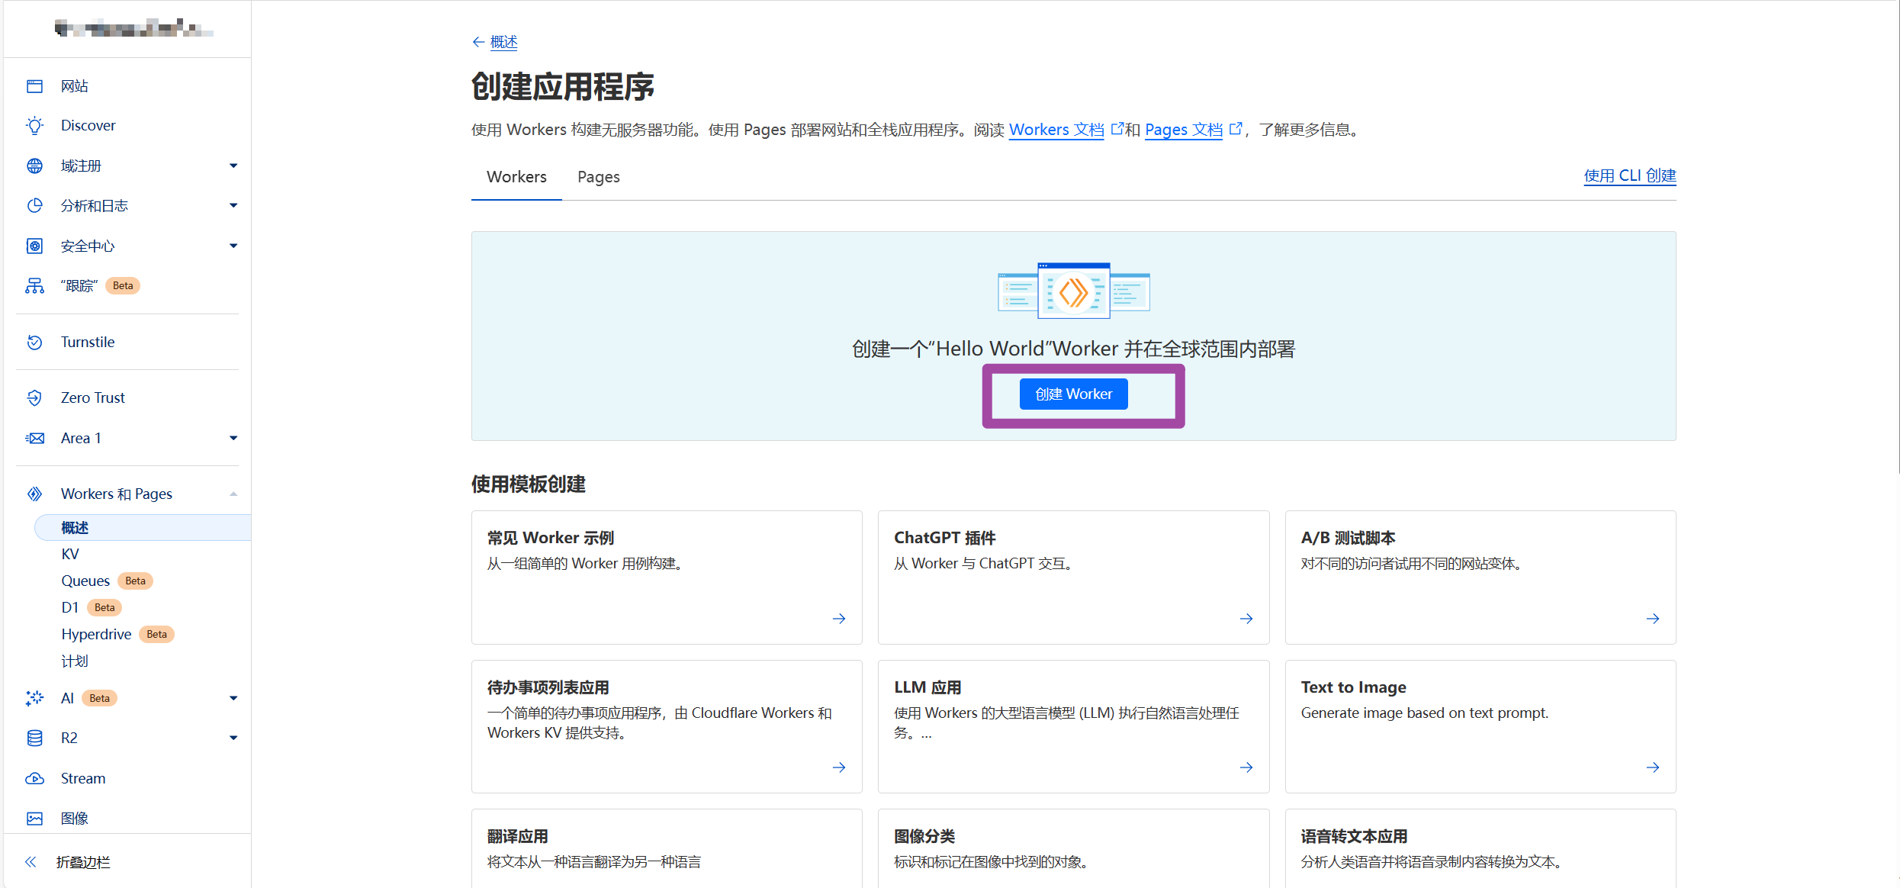Screen dimensions: 1900x888
Task: Click the 网站 sidebar label
Action: (x=75, y=86)
